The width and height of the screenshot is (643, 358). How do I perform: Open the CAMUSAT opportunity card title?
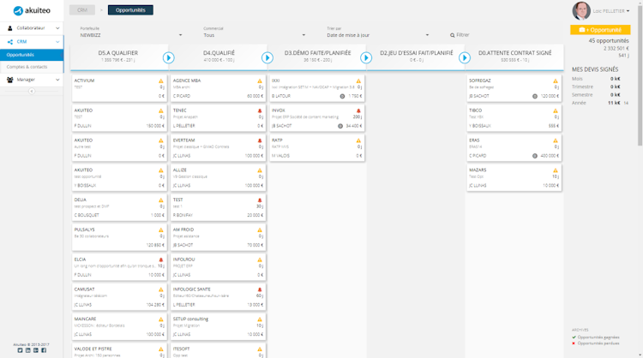pos(85,289)
